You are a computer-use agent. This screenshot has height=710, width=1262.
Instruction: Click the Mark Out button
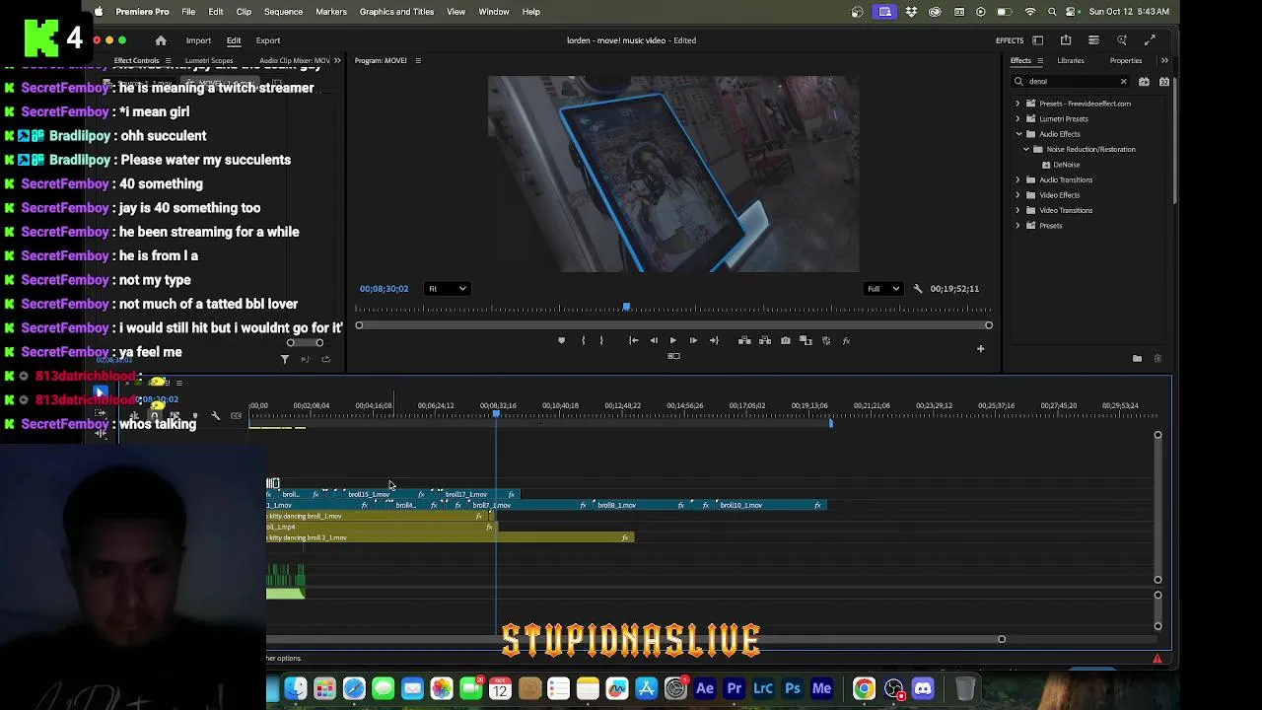[601, 340]
